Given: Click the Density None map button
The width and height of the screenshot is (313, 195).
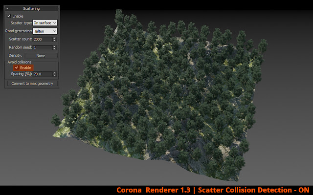Looking at the screenshot, I should pos(41,56).
